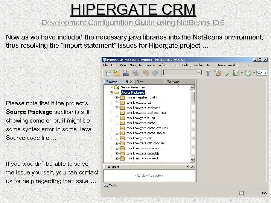
Task: Click the Debug Project toolbar icon
Action: 236,73
